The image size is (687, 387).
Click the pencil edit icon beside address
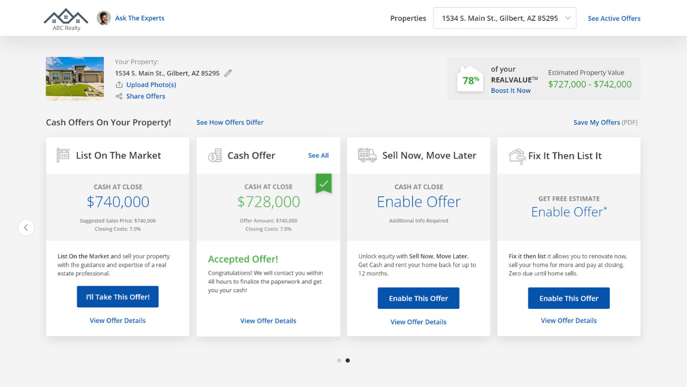(x=228, y=73)
